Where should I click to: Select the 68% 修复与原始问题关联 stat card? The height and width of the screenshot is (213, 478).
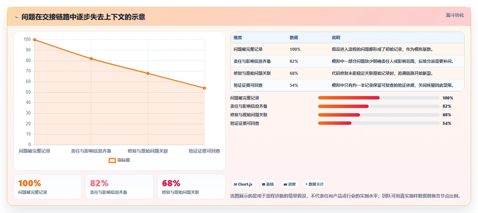coord(191,187)
